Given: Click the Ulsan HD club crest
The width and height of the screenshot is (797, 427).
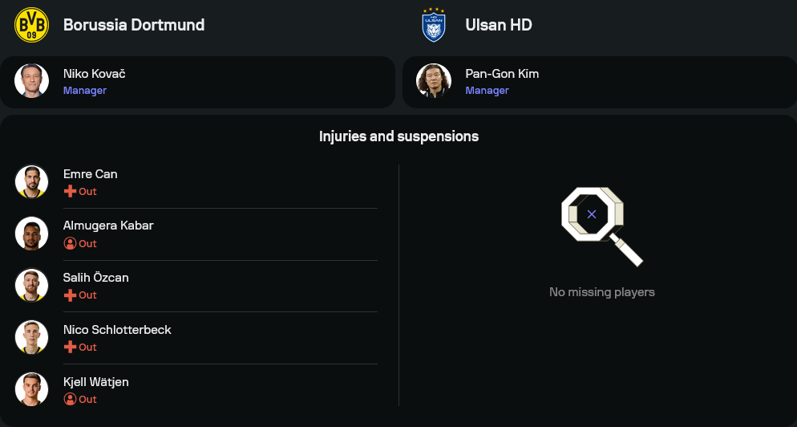Looking at the screenshot, I should (x=433, y=25).
